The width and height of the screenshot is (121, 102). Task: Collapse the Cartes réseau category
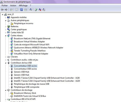(6, 36)
